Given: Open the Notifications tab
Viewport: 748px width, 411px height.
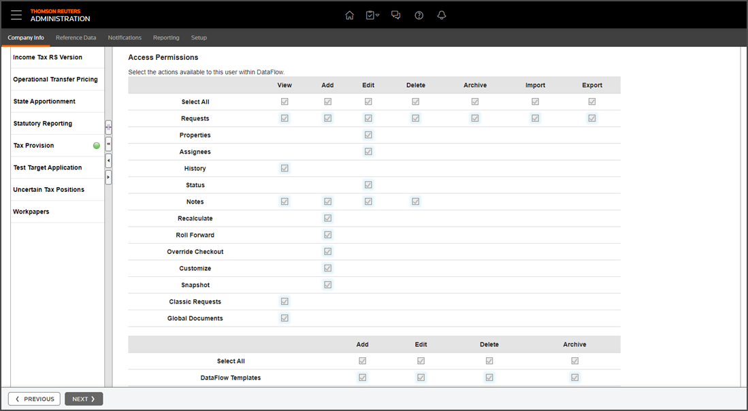Looking at the screenshot, I should coord(125,37).
